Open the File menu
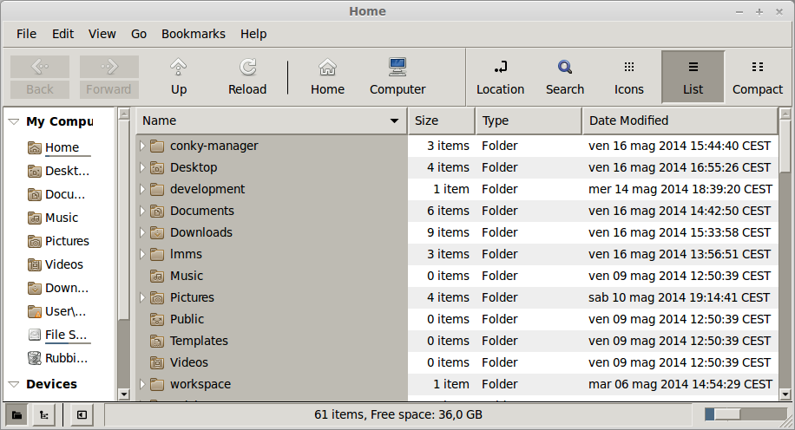Image resolution: width=795 pixels, height=430 pixels. [26, 34]
